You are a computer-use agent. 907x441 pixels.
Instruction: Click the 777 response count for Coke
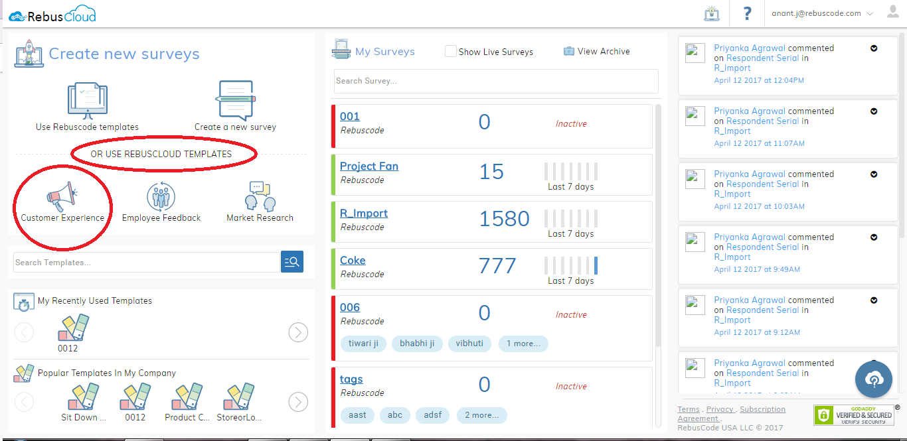497,266
